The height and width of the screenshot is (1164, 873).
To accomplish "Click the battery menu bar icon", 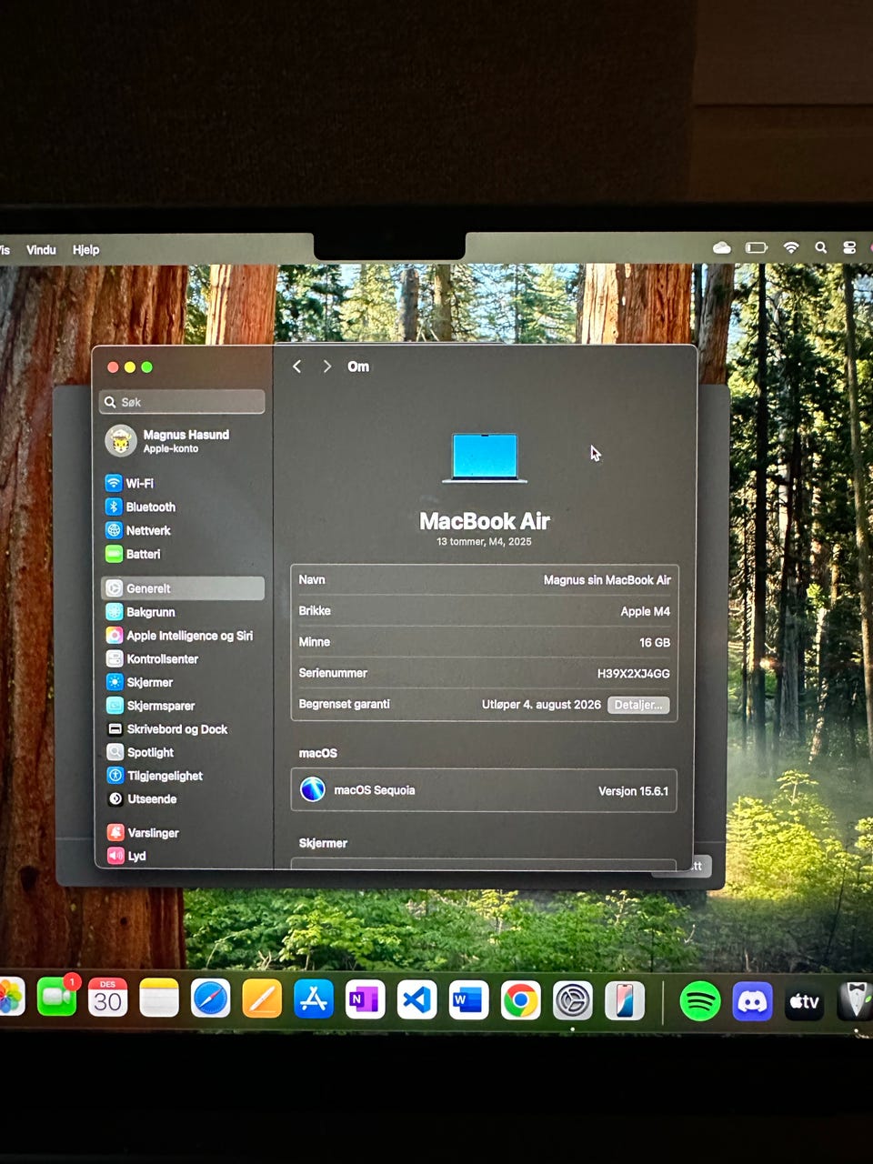I will click(x=757, y=247).
